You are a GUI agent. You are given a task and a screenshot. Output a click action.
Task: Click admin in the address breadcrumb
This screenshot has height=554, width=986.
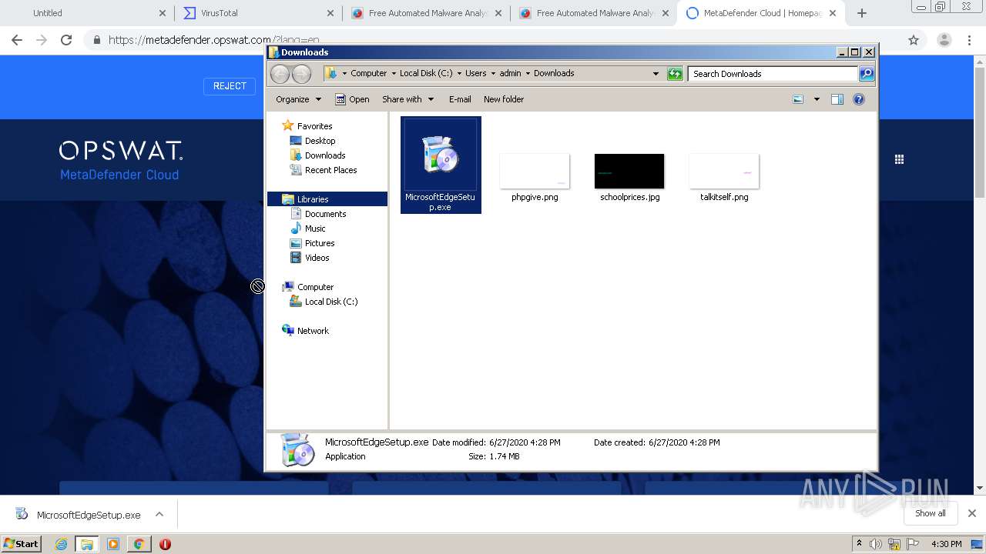(510, 74)
